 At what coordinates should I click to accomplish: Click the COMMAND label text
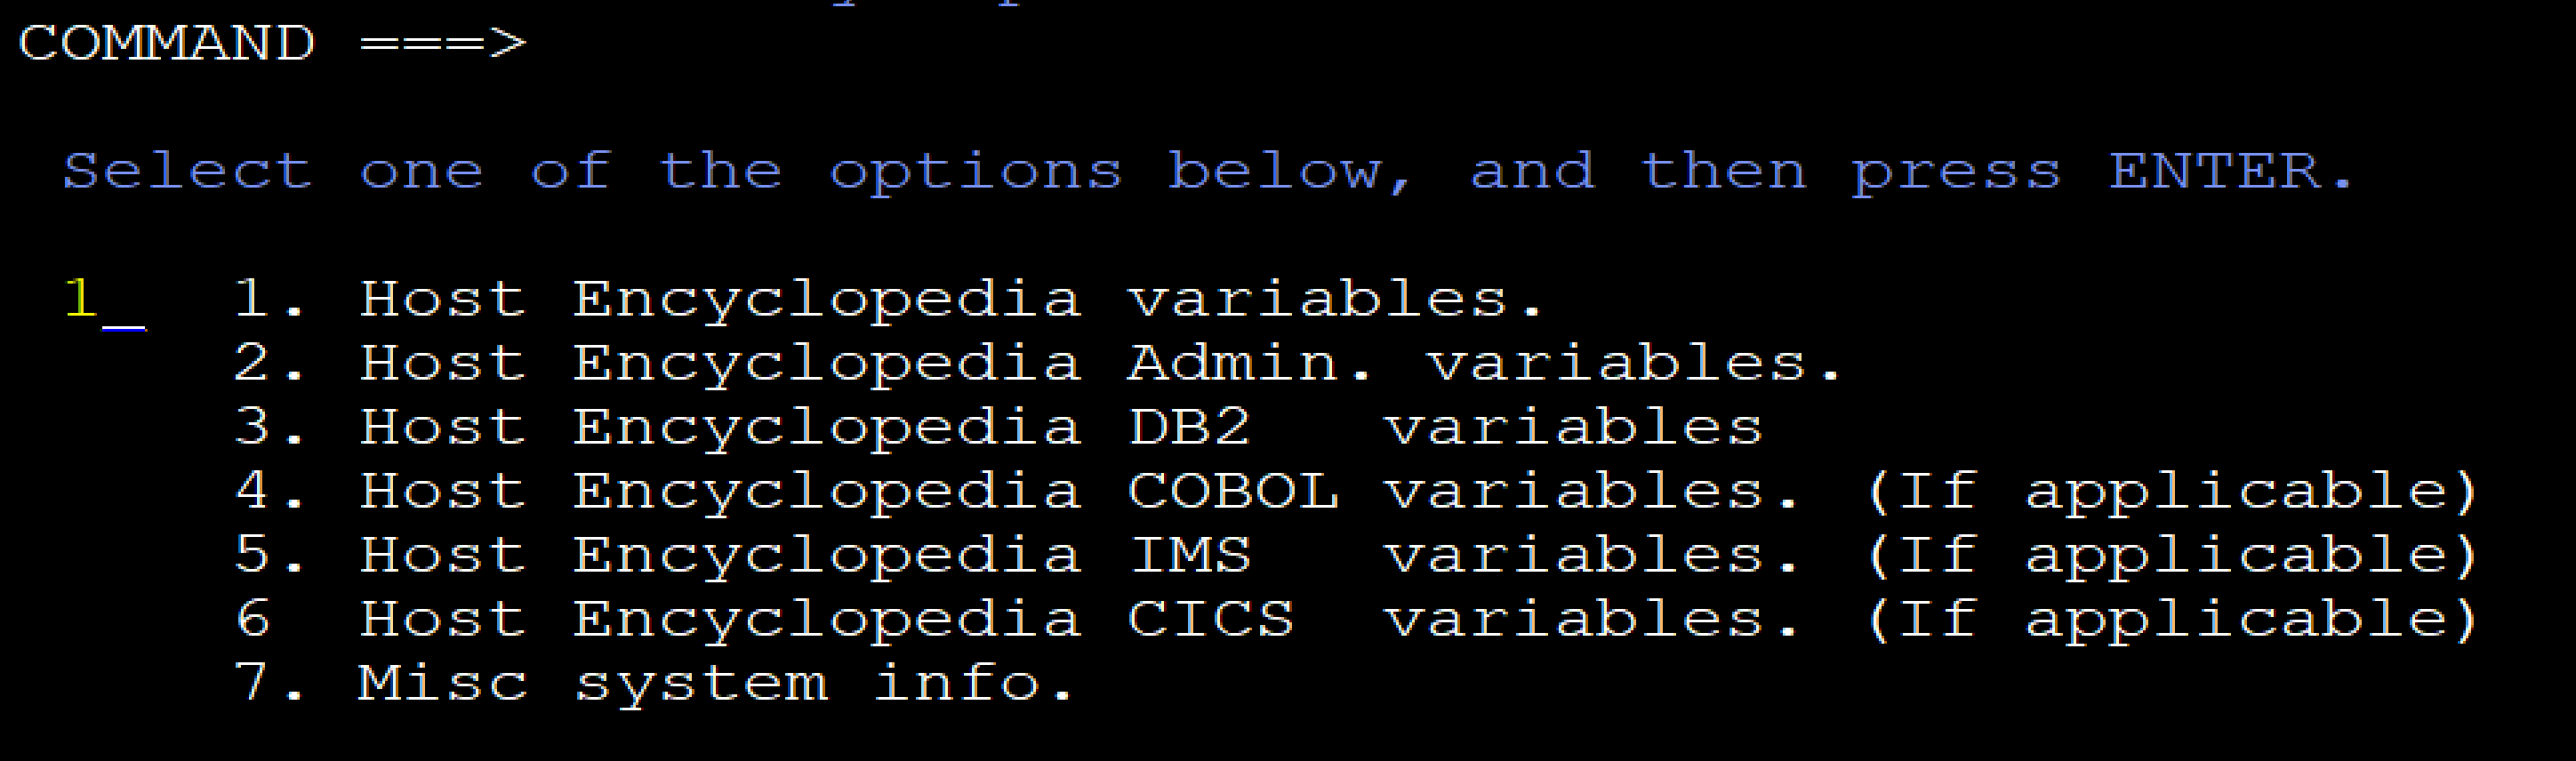click(167, 44)
